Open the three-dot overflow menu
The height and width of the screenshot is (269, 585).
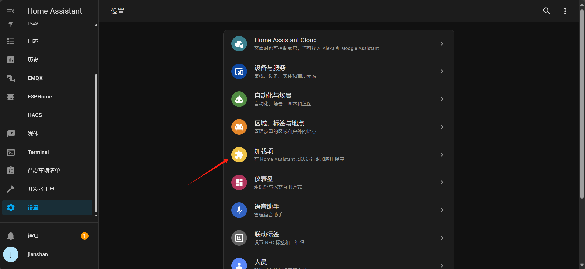point(565,11)
